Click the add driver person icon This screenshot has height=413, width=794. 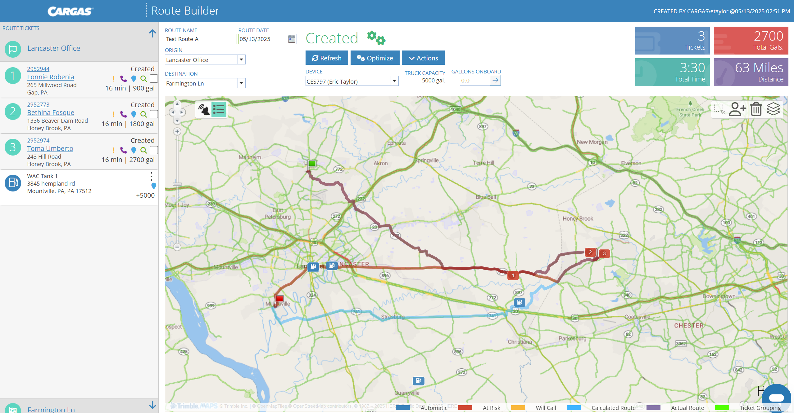(x=737, y=109)
